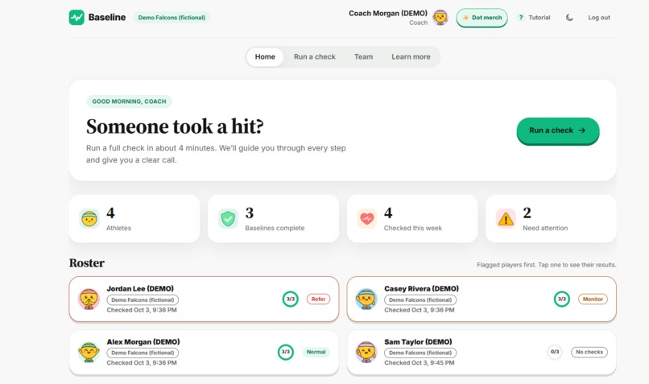Open the Jordan Lee (DEMO) roster name
Image resolution: width=649 pixels, height=384 pixels.
pyautogui.click(x=140, y=288)
